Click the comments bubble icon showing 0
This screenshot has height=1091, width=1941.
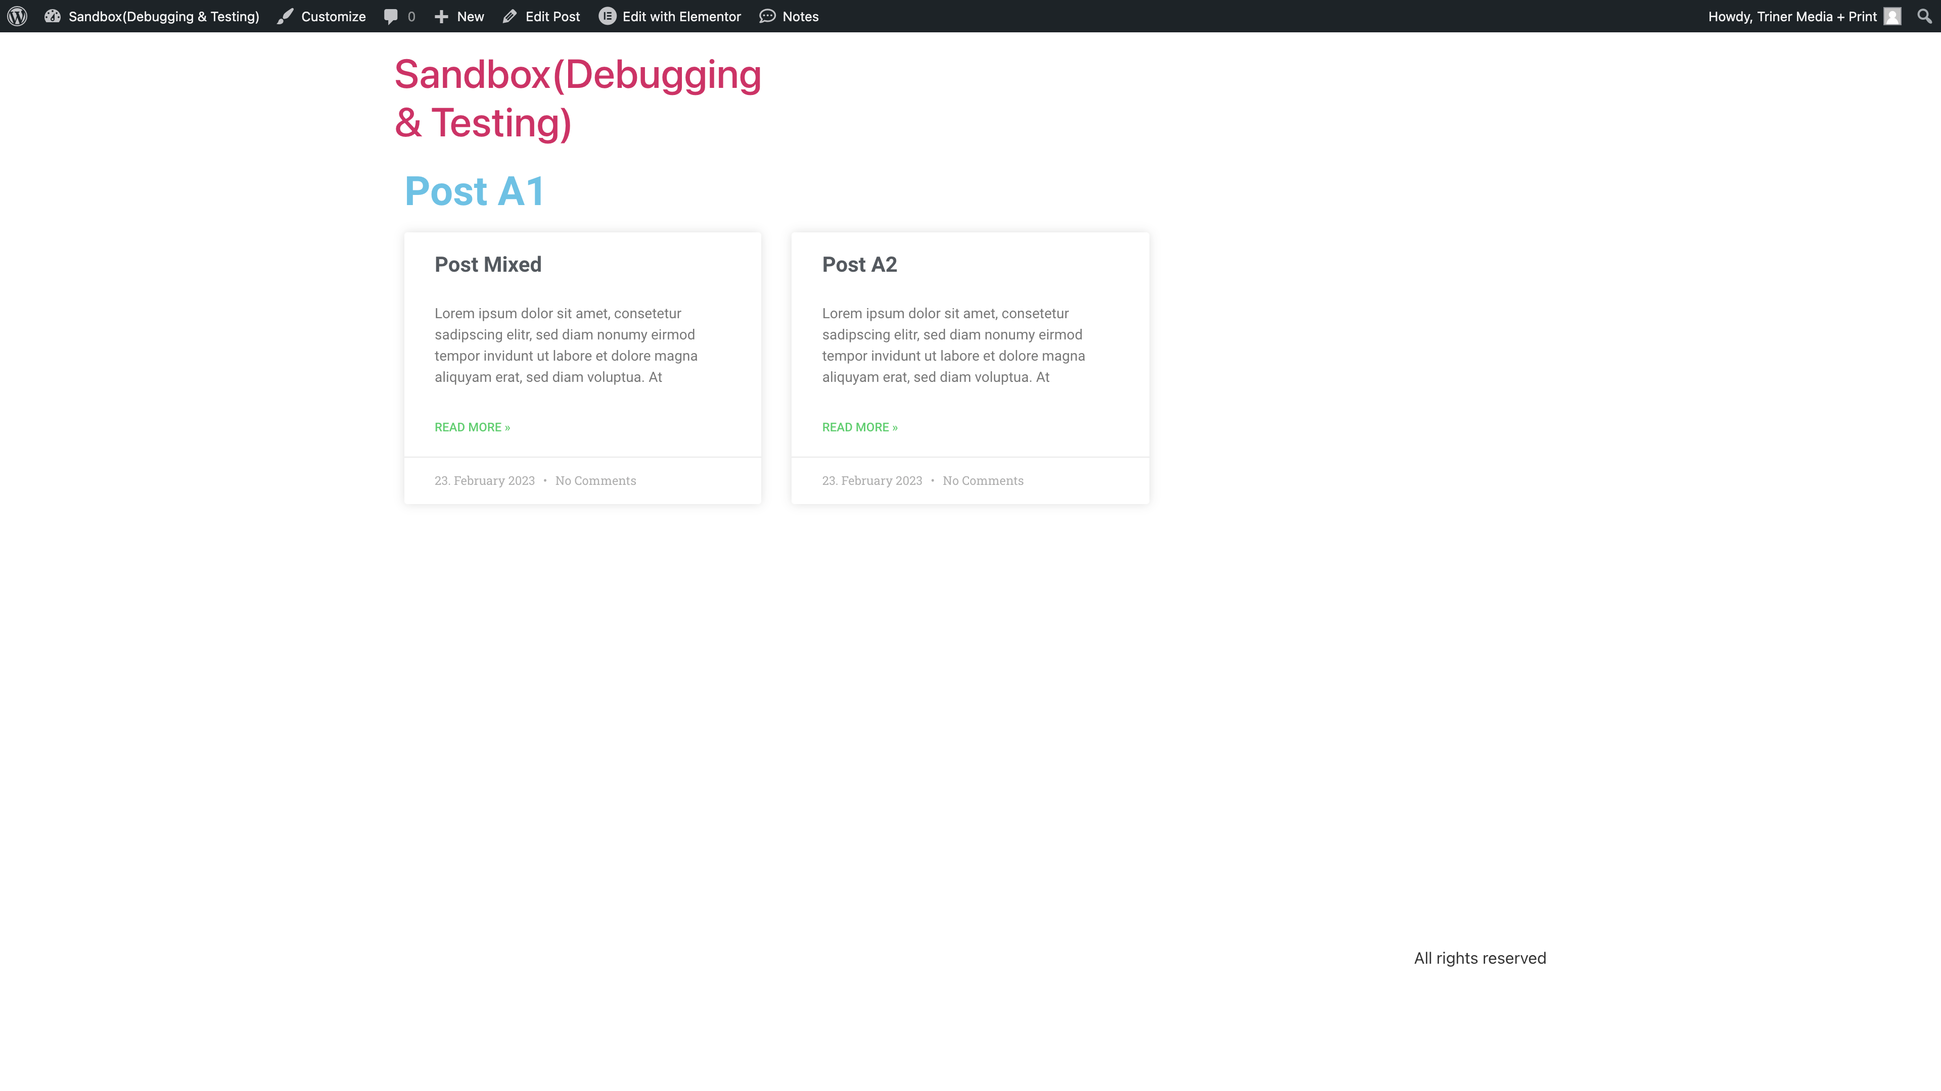[391, 16]
